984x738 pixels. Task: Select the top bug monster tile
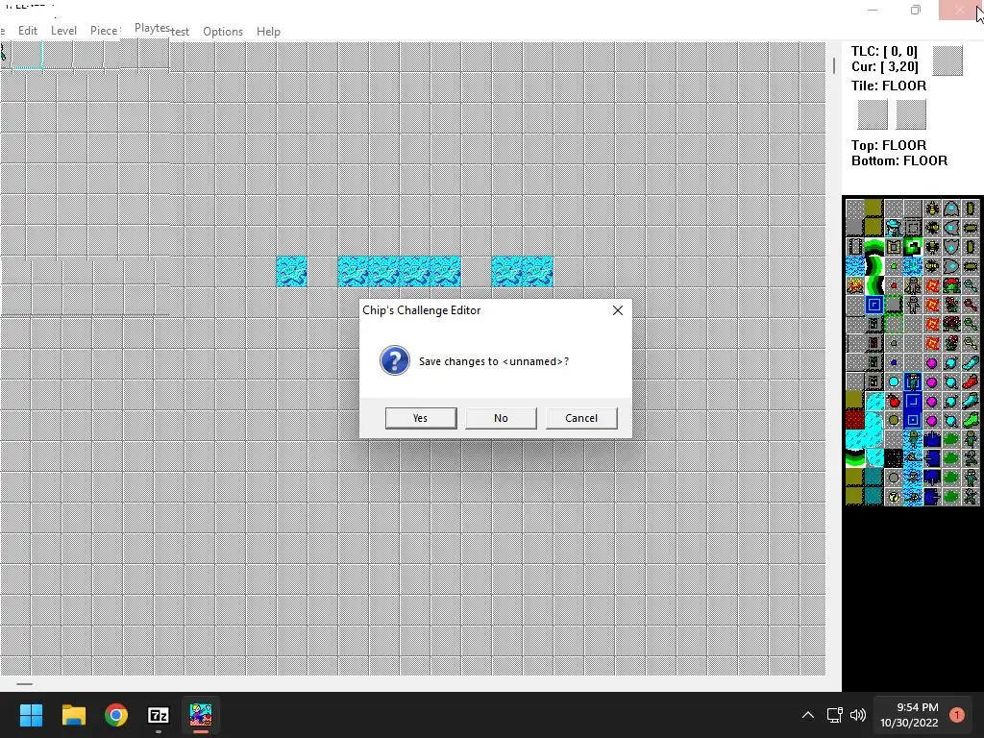[932, 208]
